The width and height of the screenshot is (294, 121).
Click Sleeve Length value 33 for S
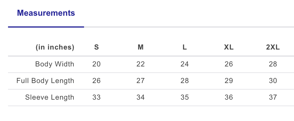(x=97, y=97)
